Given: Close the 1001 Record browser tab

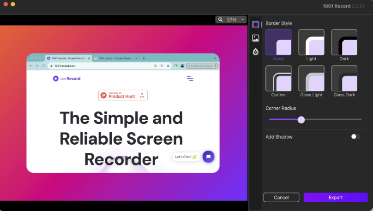Looking at the screenshot, I should click(x=89, y=58).
